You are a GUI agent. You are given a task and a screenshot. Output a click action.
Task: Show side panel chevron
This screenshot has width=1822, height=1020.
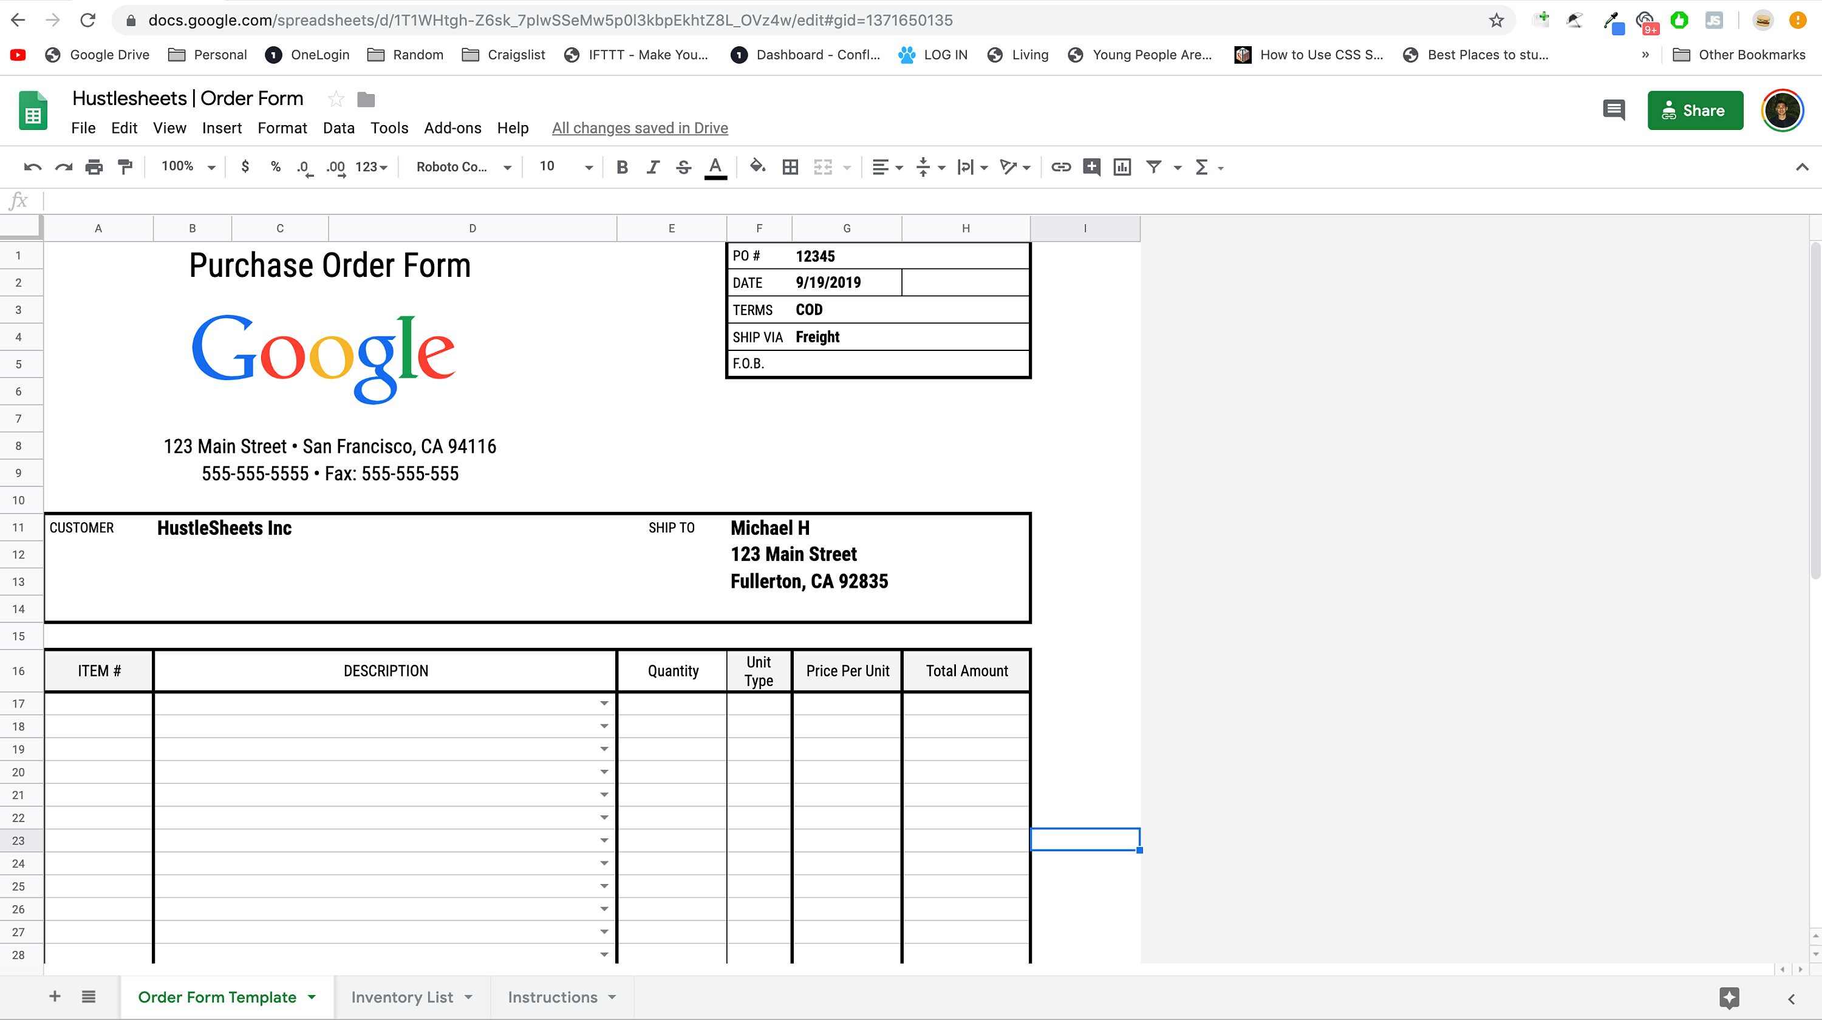point(1792,999)
